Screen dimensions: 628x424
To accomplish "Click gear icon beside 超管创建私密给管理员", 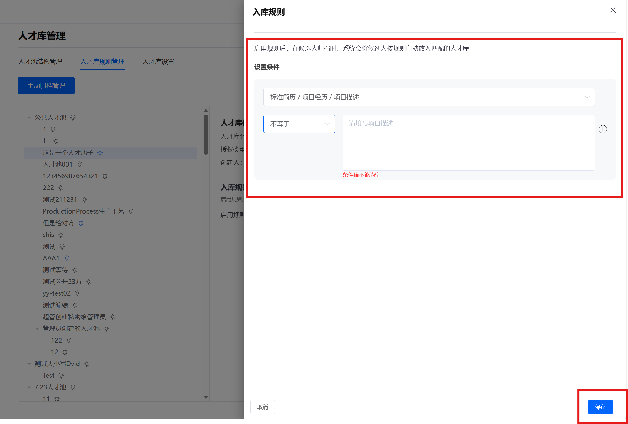I will point(112,317).
